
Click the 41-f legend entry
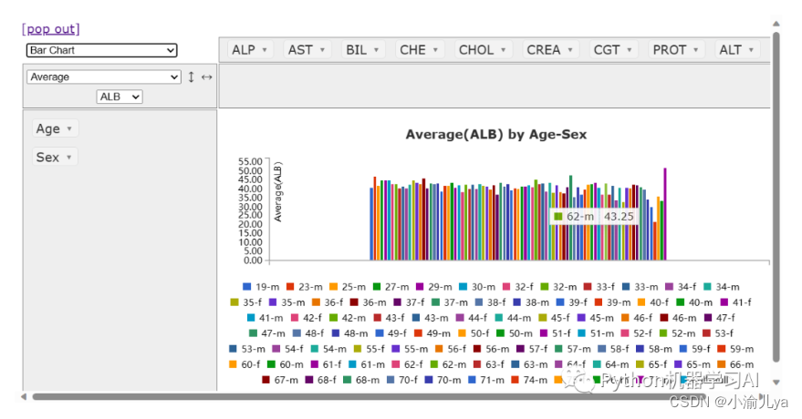coord(736,302)
